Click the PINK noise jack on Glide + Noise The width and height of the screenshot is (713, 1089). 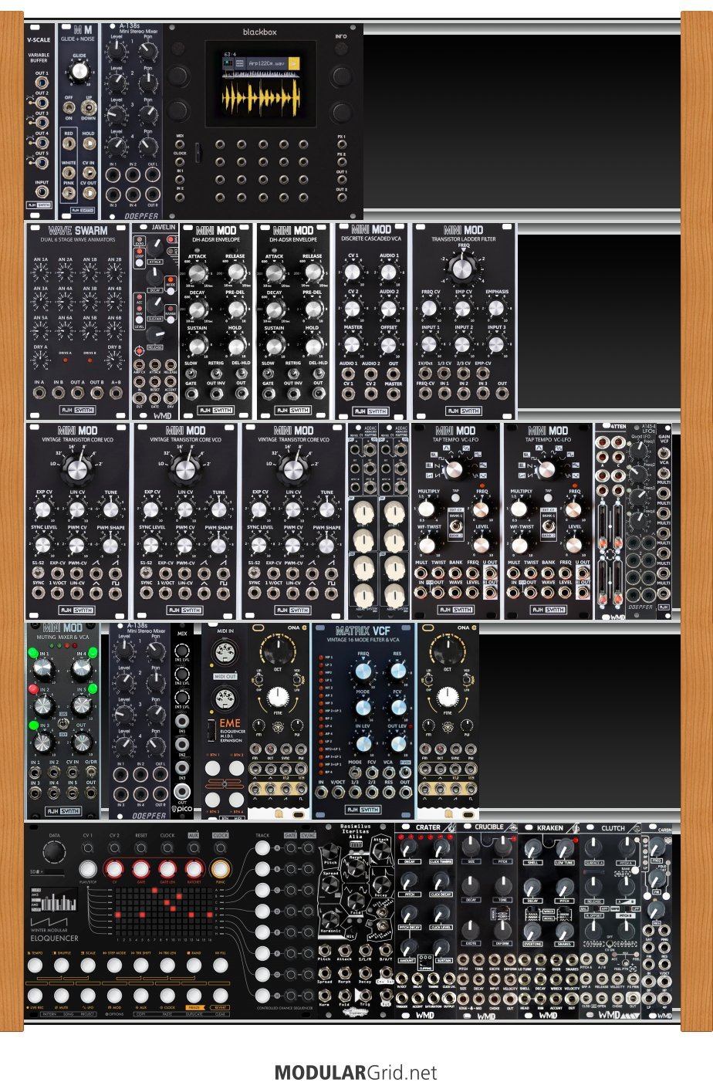(69, 193)
